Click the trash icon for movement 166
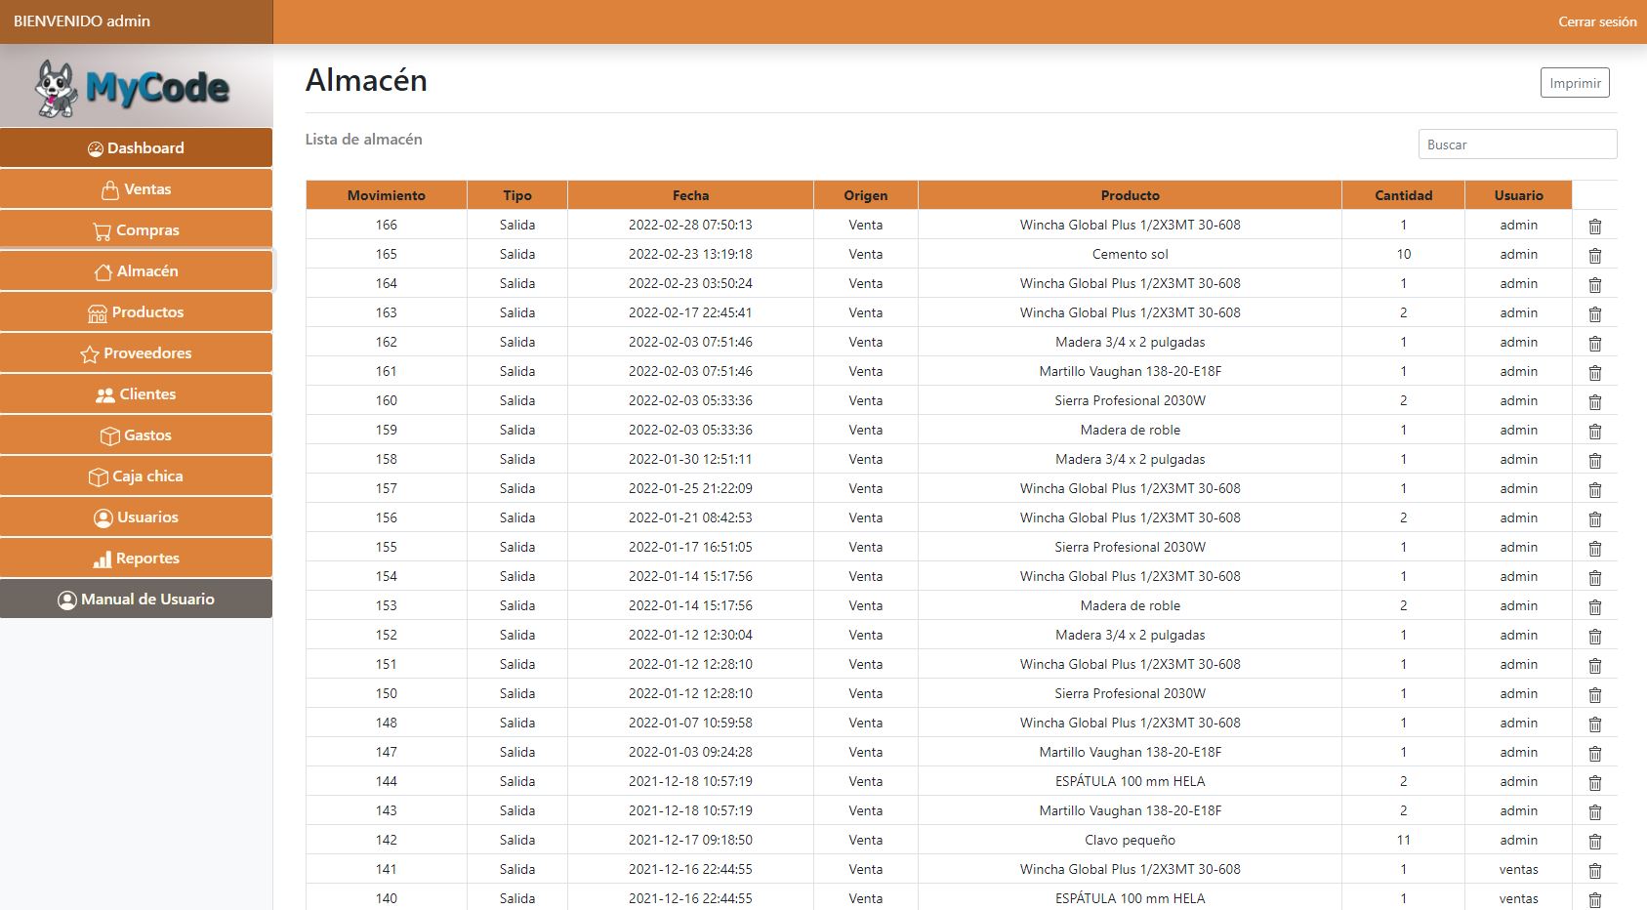 click(1594, 227)
